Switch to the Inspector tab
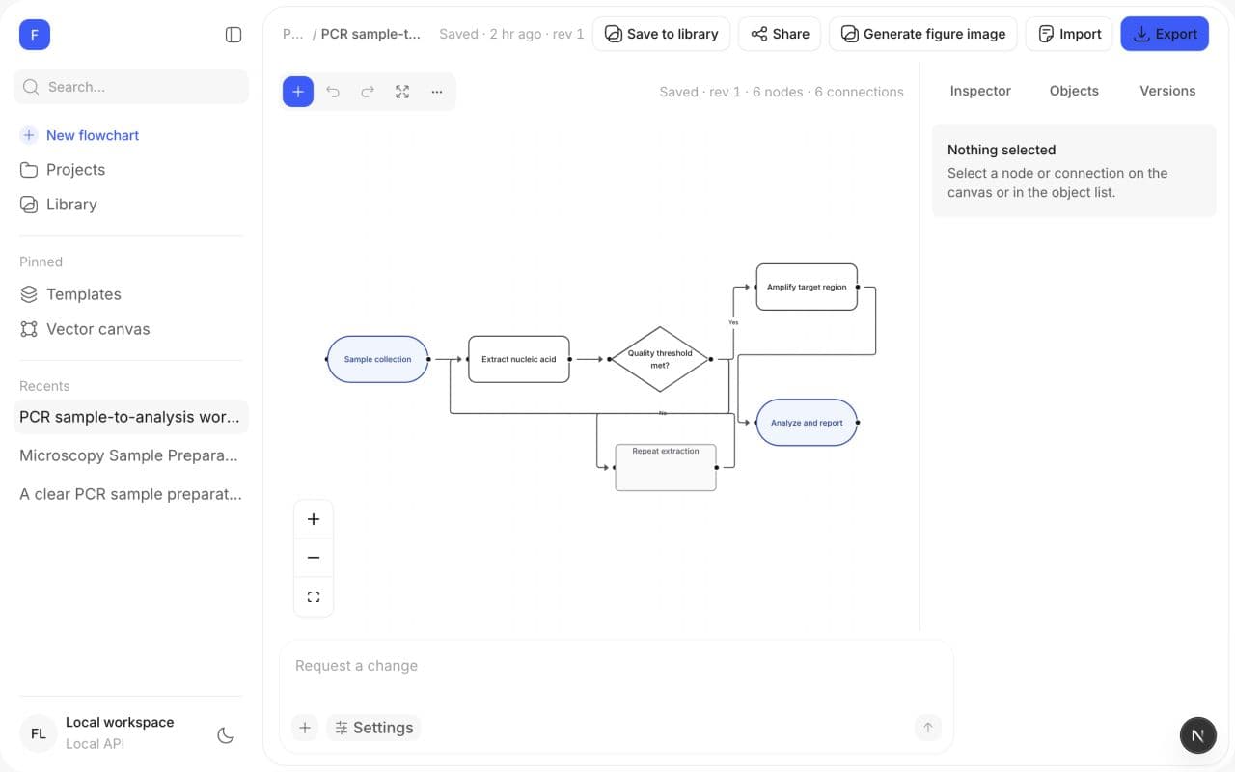 [x=980, y=91]
